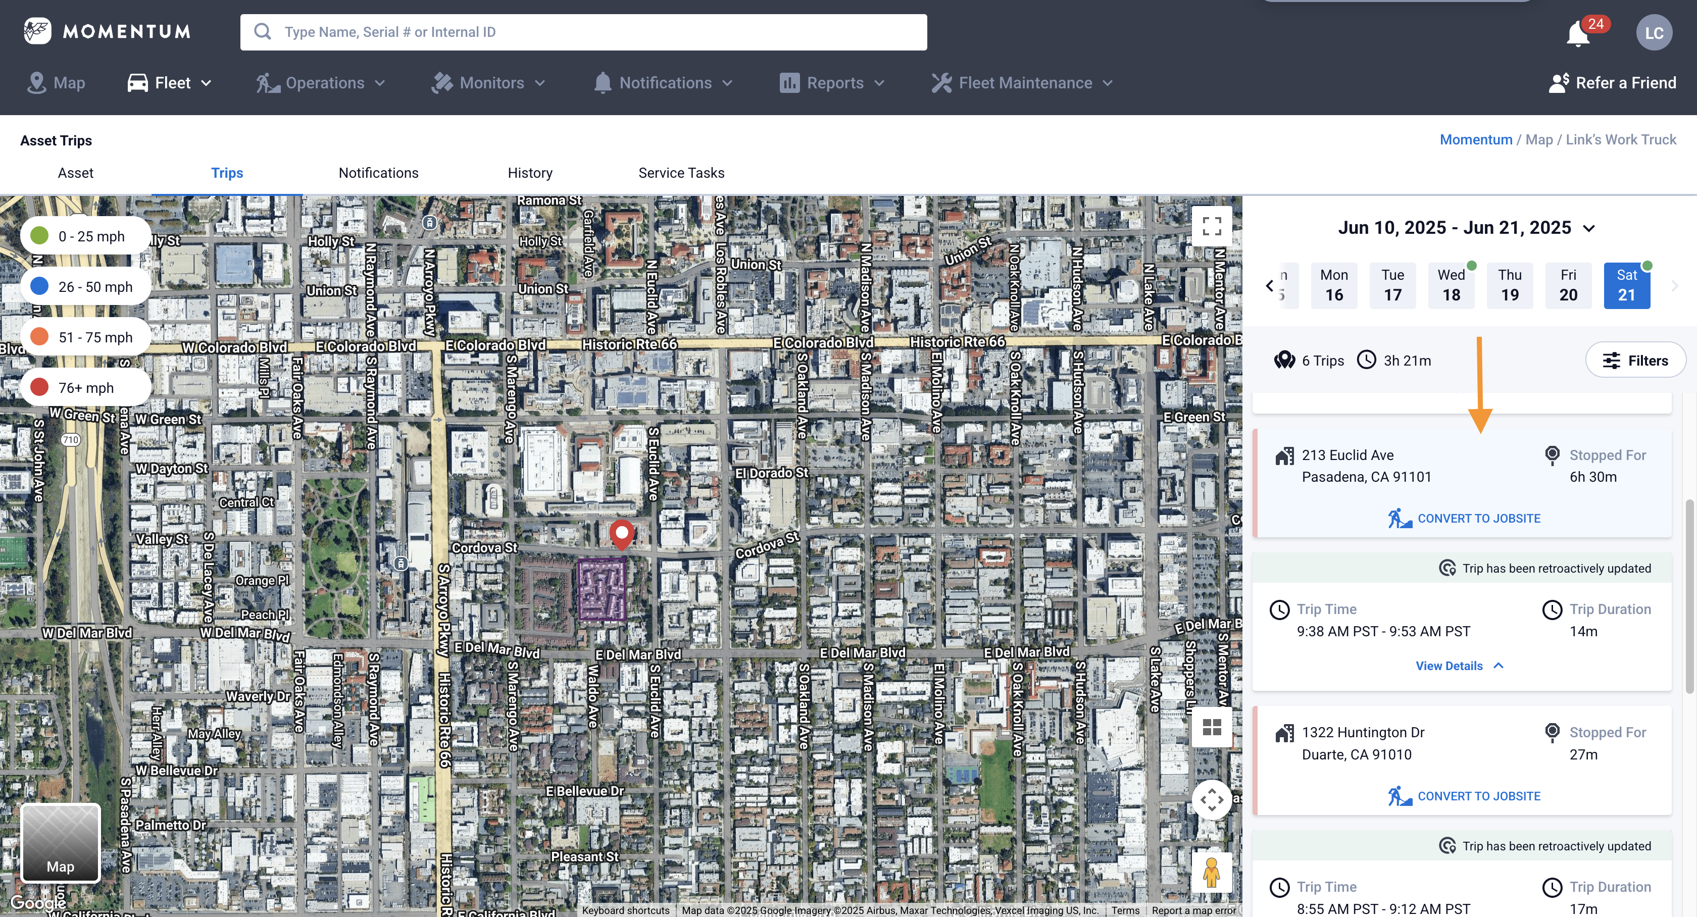The width and height of the screenshot is (1697, 917).
Task: Toggle the 26 - 50 mph speed legend chip
Action: (x=84, y=286)
